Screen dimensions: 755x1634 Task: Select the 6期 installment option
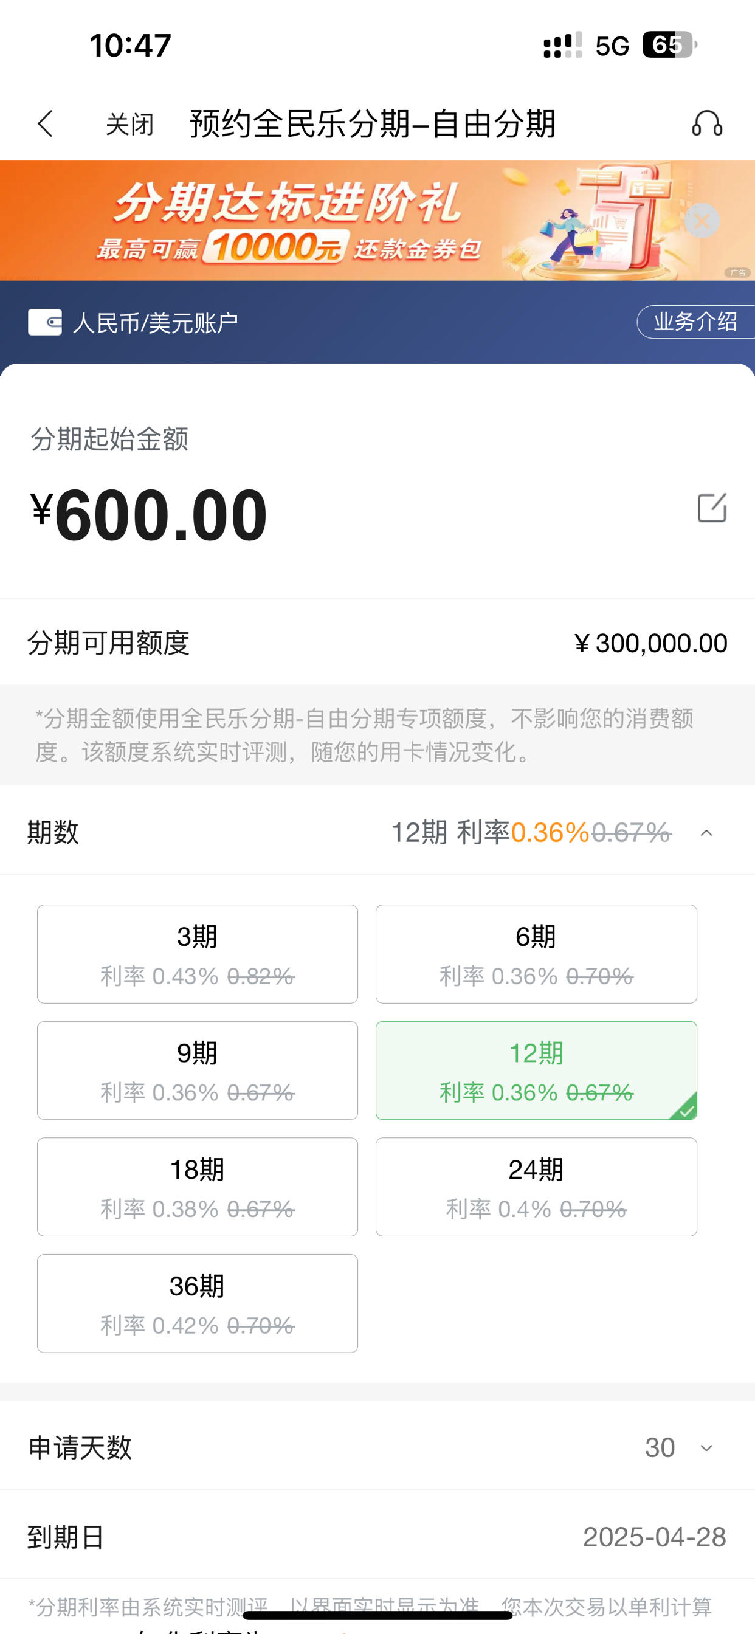click(x=536, y=954)
